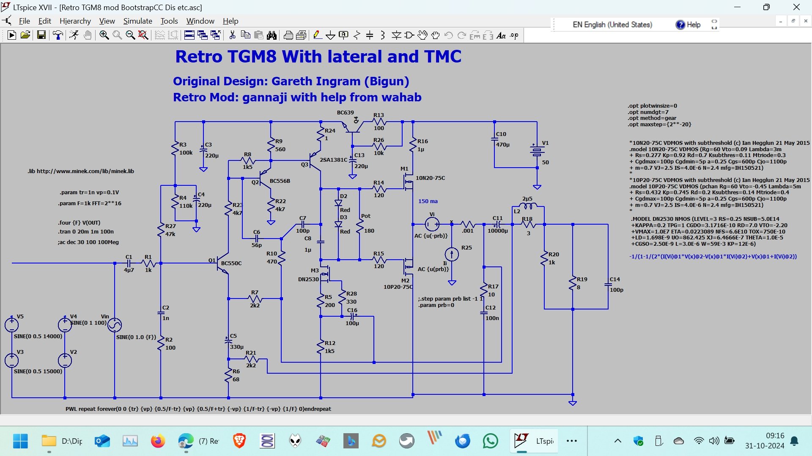
Task: Place a Capacitor component
Action: [370, 35]
